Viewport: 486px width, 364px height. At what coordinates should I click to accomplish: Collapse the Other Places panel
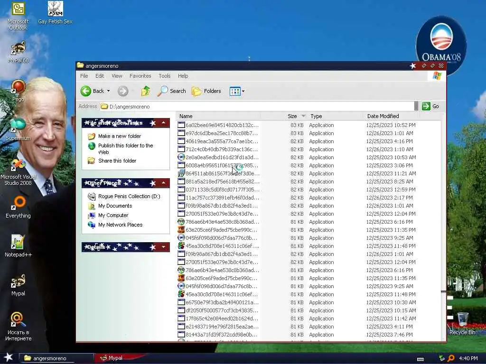pos(163,183)
